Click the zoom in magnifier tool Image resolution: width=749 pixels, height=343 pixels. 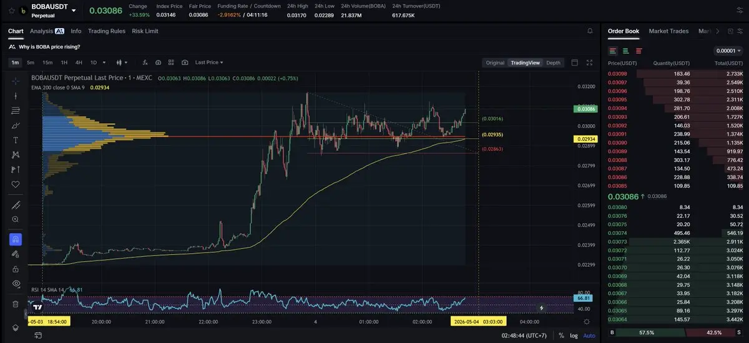(16, 219)
